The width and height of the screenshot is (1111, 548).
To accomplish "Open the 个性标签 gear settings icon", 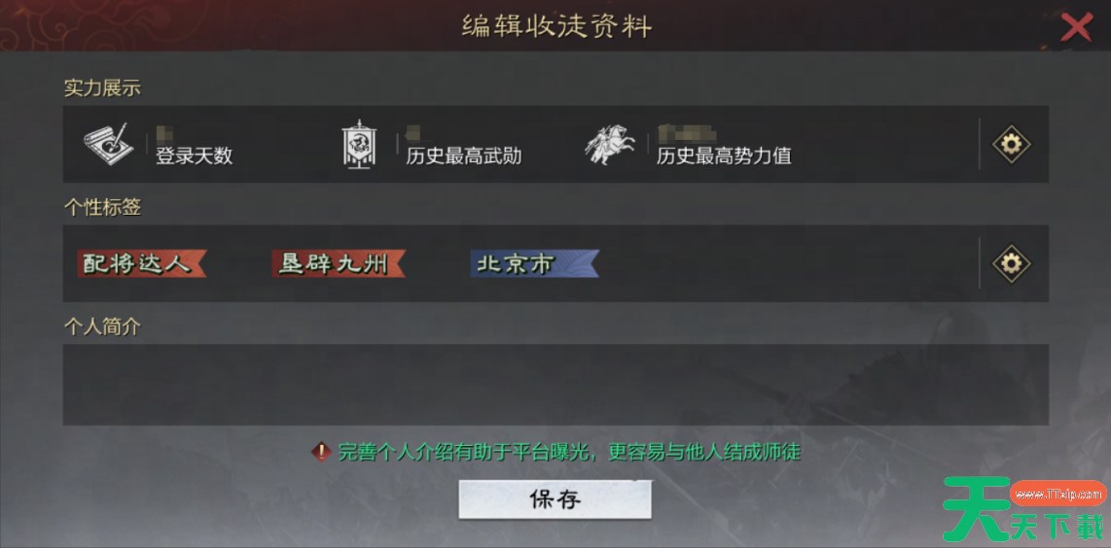I will click(x=1011, y=264).
